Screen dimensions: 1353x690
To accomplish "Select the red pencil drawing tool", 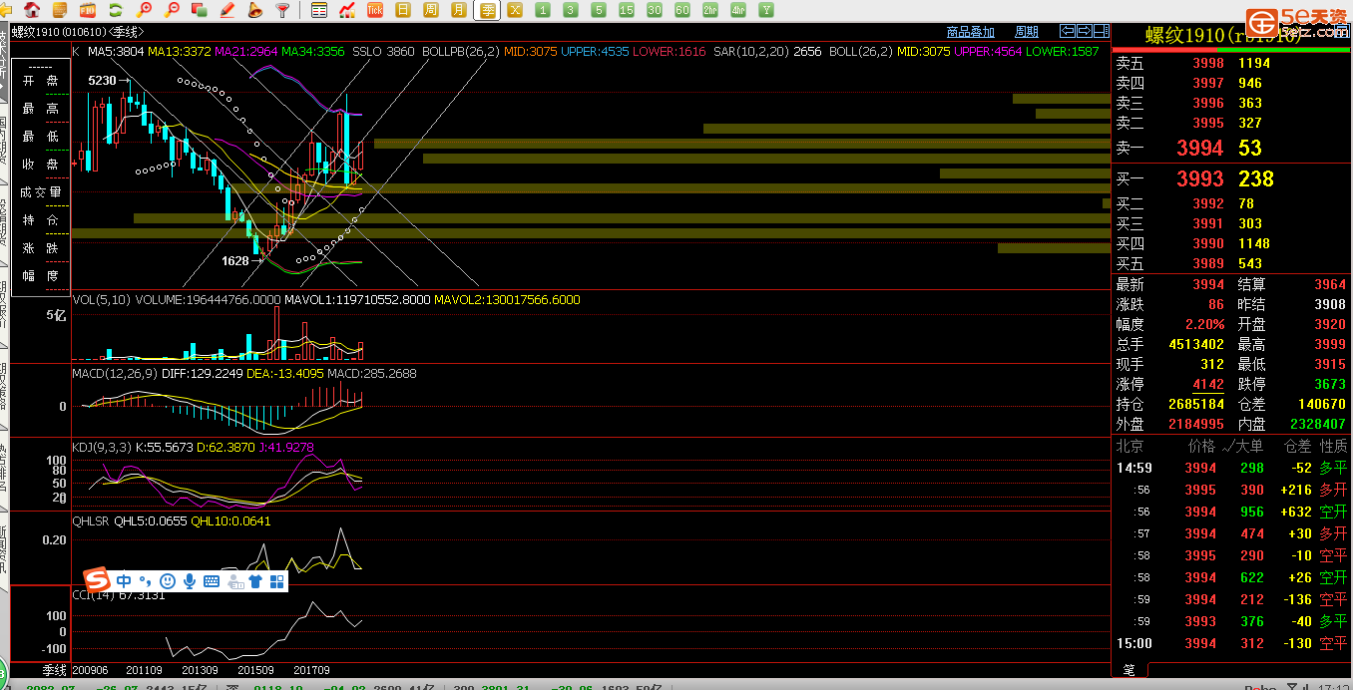I will click(227, 10).
